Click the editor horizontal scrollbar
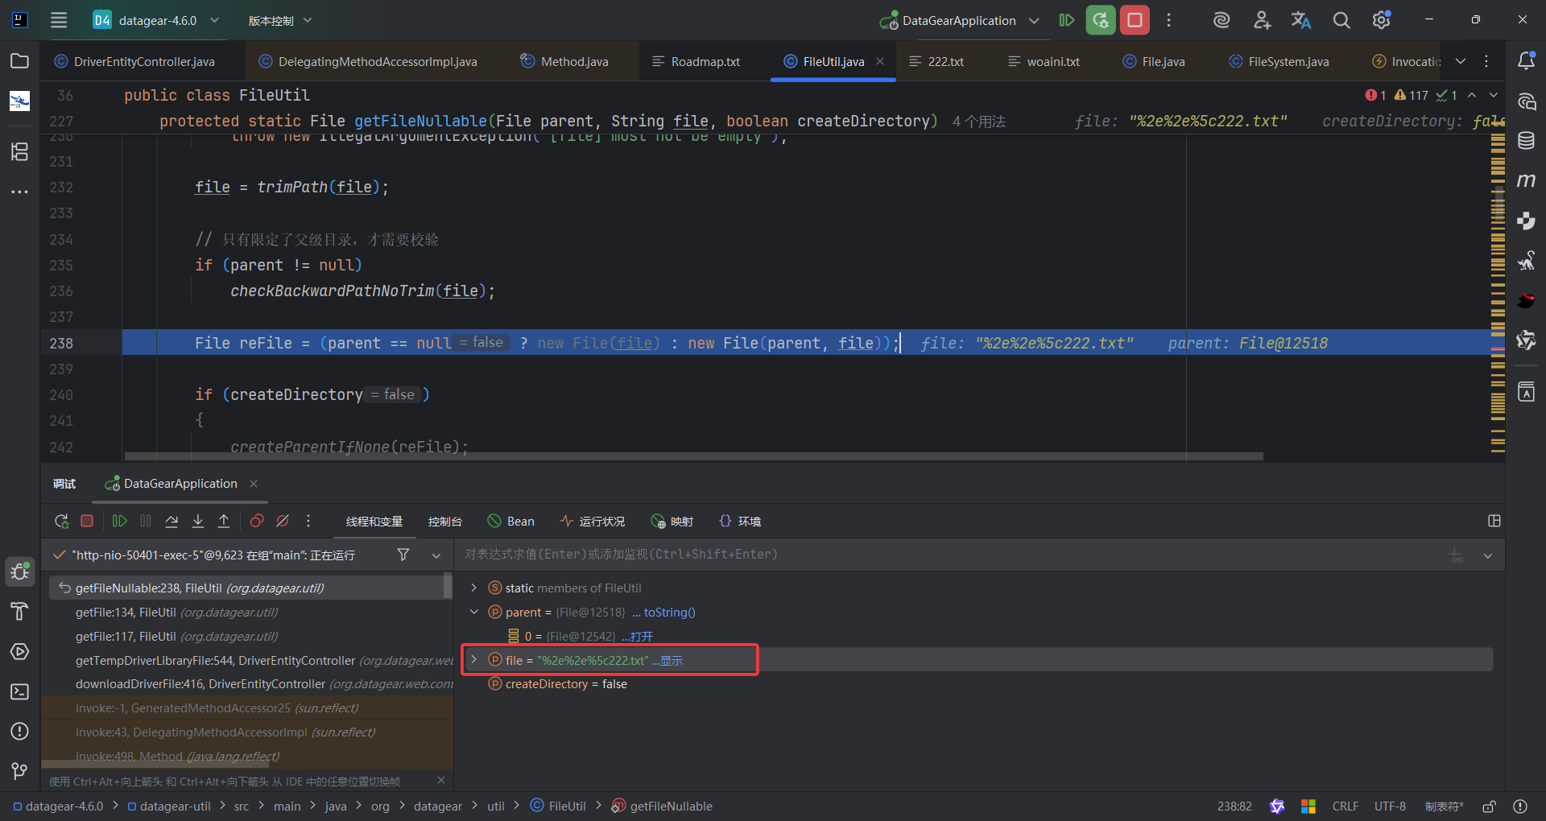This screenshot has height=821, width=1546. tap(693, 456)
